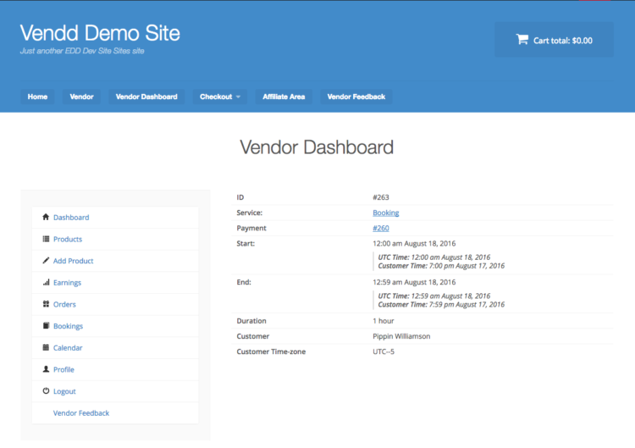
Task: Open the Profile sidebar link
Action: 64,369
